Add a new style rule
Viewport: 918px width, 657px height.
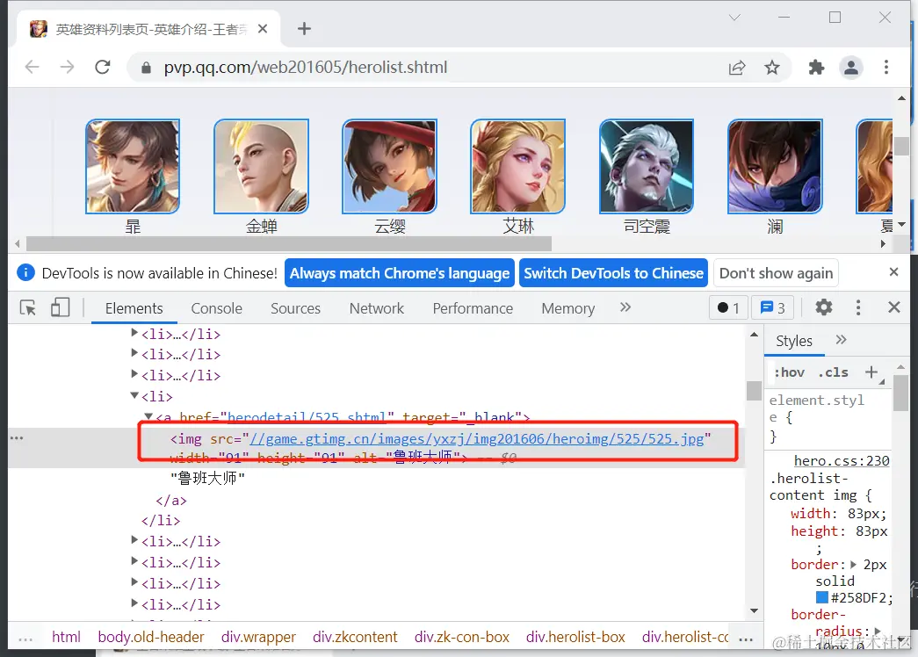click(x=871, y=372)
